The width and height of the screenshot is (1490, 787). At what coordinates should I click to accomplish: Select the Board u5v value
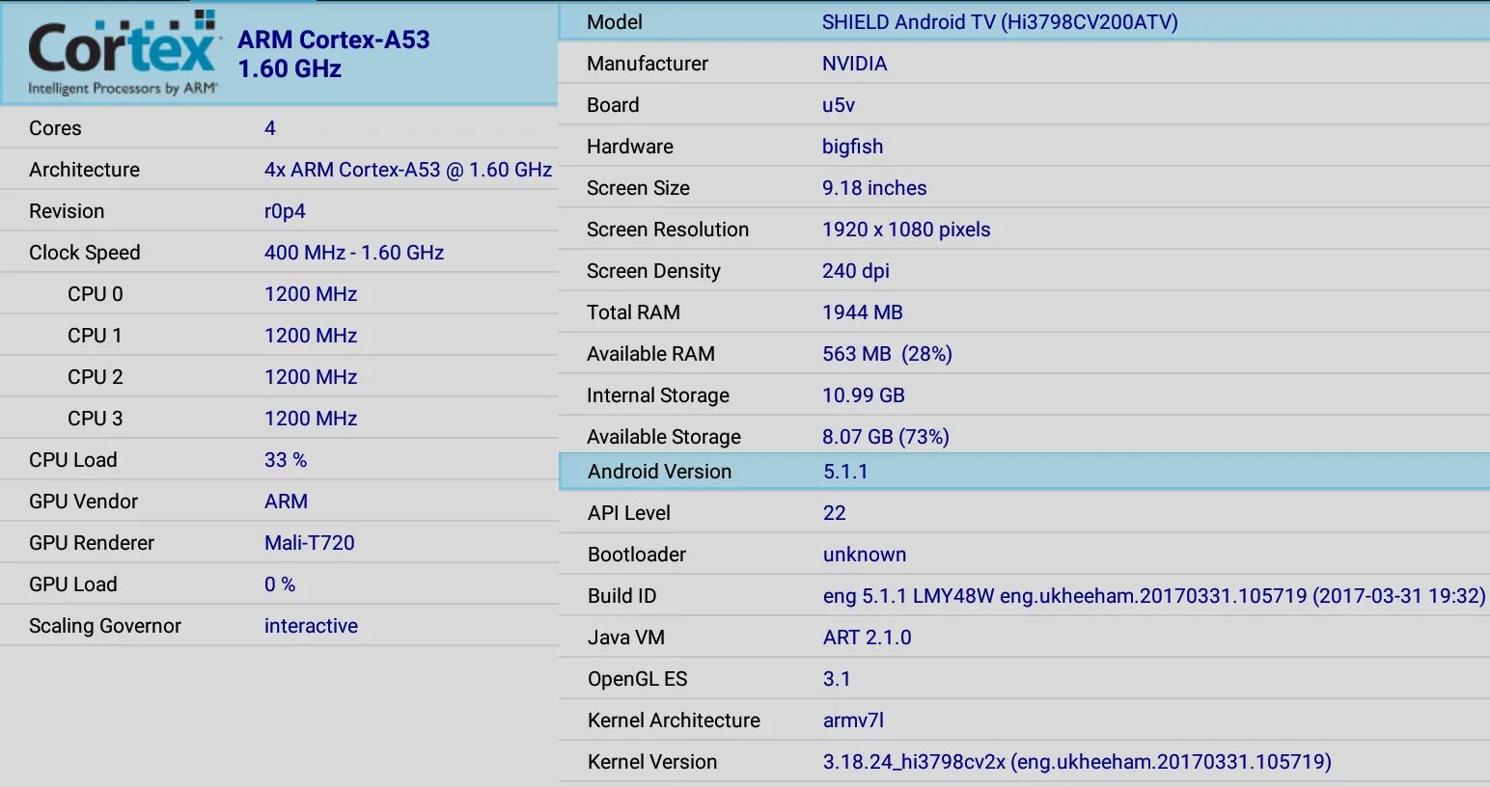[838, 105]
